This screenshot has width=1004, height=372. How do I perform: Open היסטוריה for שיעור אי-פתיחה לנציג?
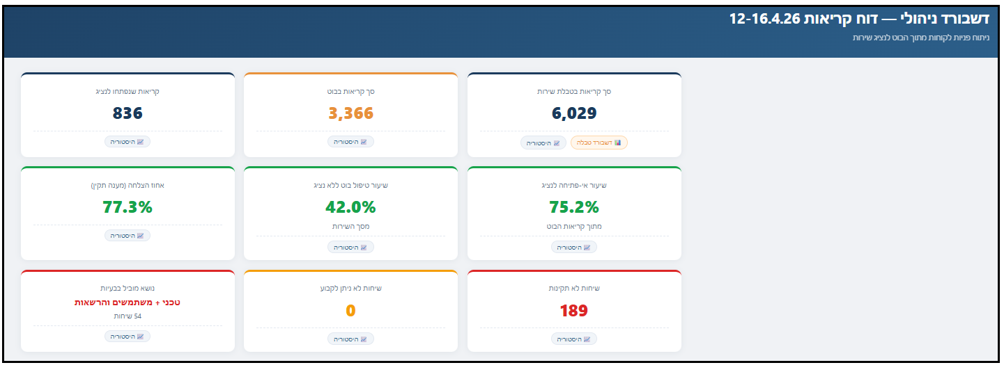click(x=574, y=247)
